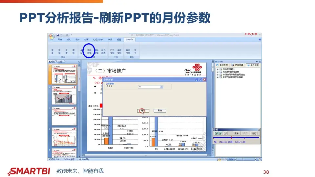Click the Undo icon in quick access toolbar
315x177 pixels.
[x=62, y=35]
